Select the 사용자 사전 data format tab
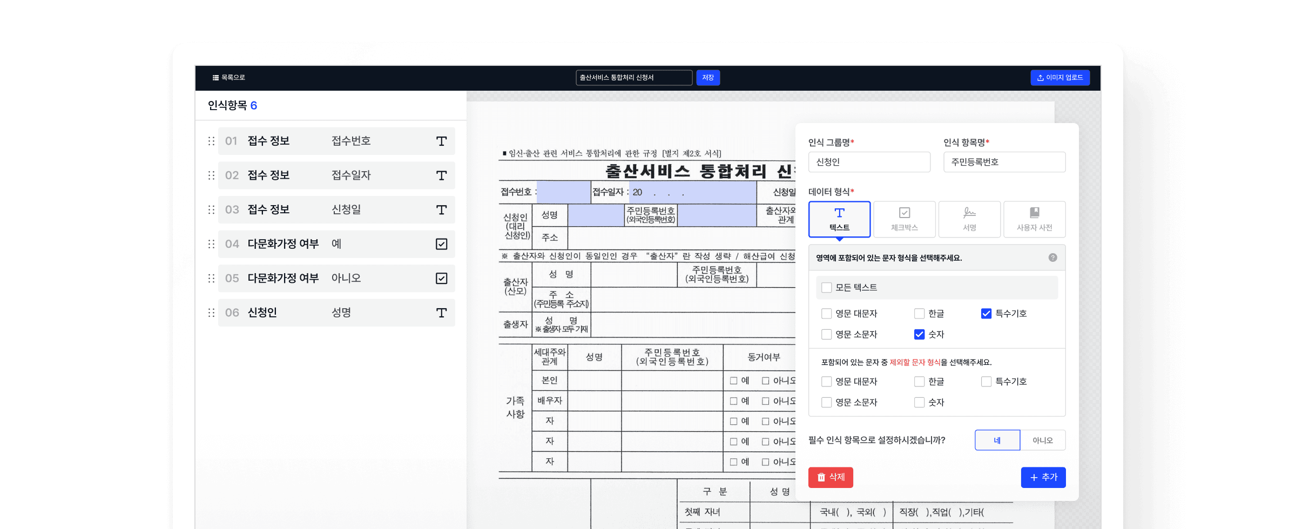 (1034, 219)
